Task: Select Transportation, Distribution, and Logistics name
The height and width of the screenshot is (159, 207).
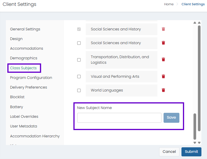Action: (x=122, y=60)
